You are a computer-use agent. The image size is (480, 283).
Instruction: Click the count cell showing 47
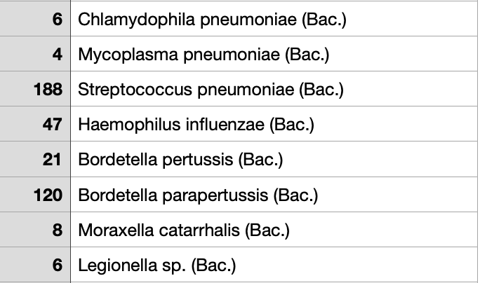(x=35, y=124)
